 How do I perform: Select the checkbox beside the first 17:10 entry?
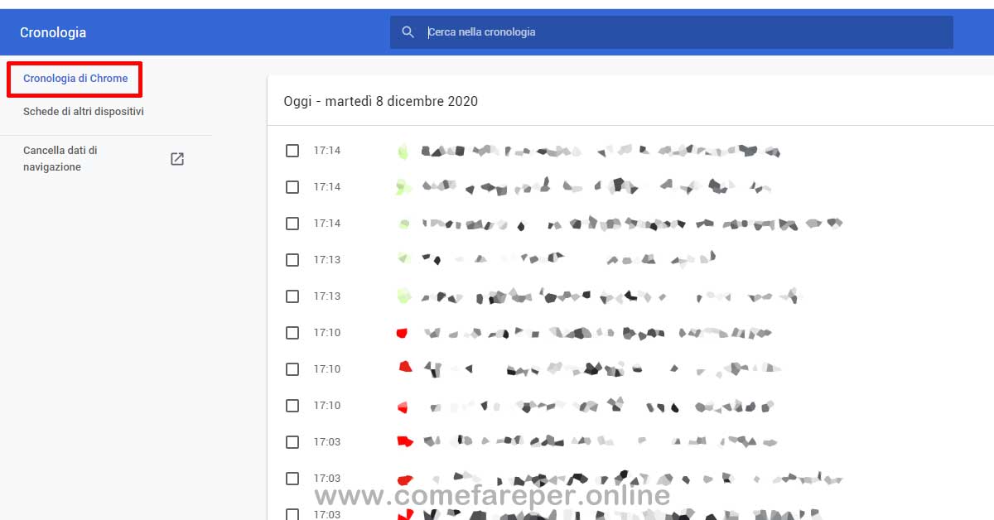click(292, 332)
